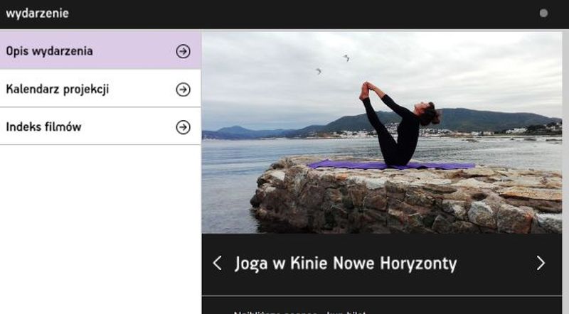Click the partially visible text below the title
This screenshot has height=314, width=569.
[299, 311]
